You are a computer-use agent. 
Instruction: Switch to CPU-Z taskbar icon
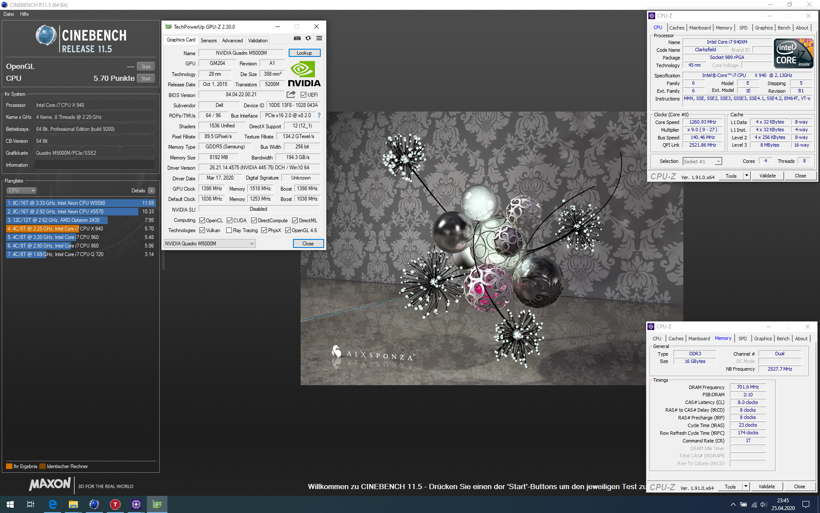pyautogui.click(x=136, y=504)
